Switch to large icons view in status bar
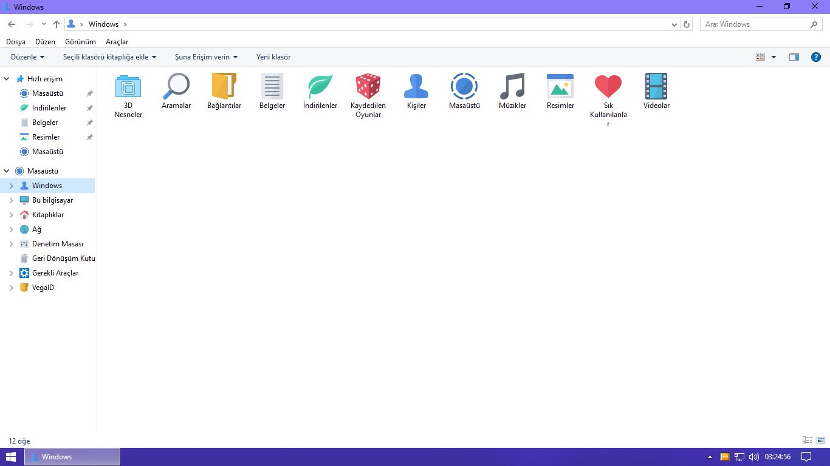The height and width of the screenshot is (466, 830). tap(820, 441)
